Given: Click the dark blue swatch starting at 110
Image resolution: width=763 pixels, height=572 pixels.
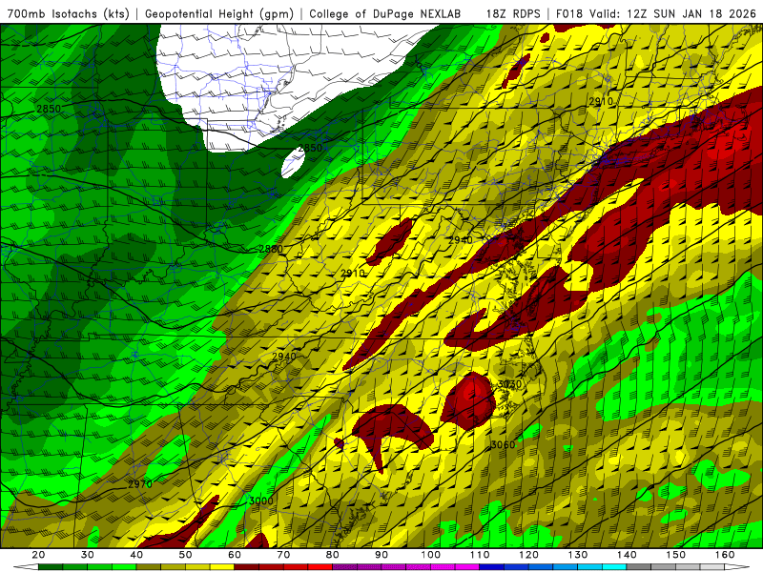Looking at the screenshot, I should (x=492, y=567).
